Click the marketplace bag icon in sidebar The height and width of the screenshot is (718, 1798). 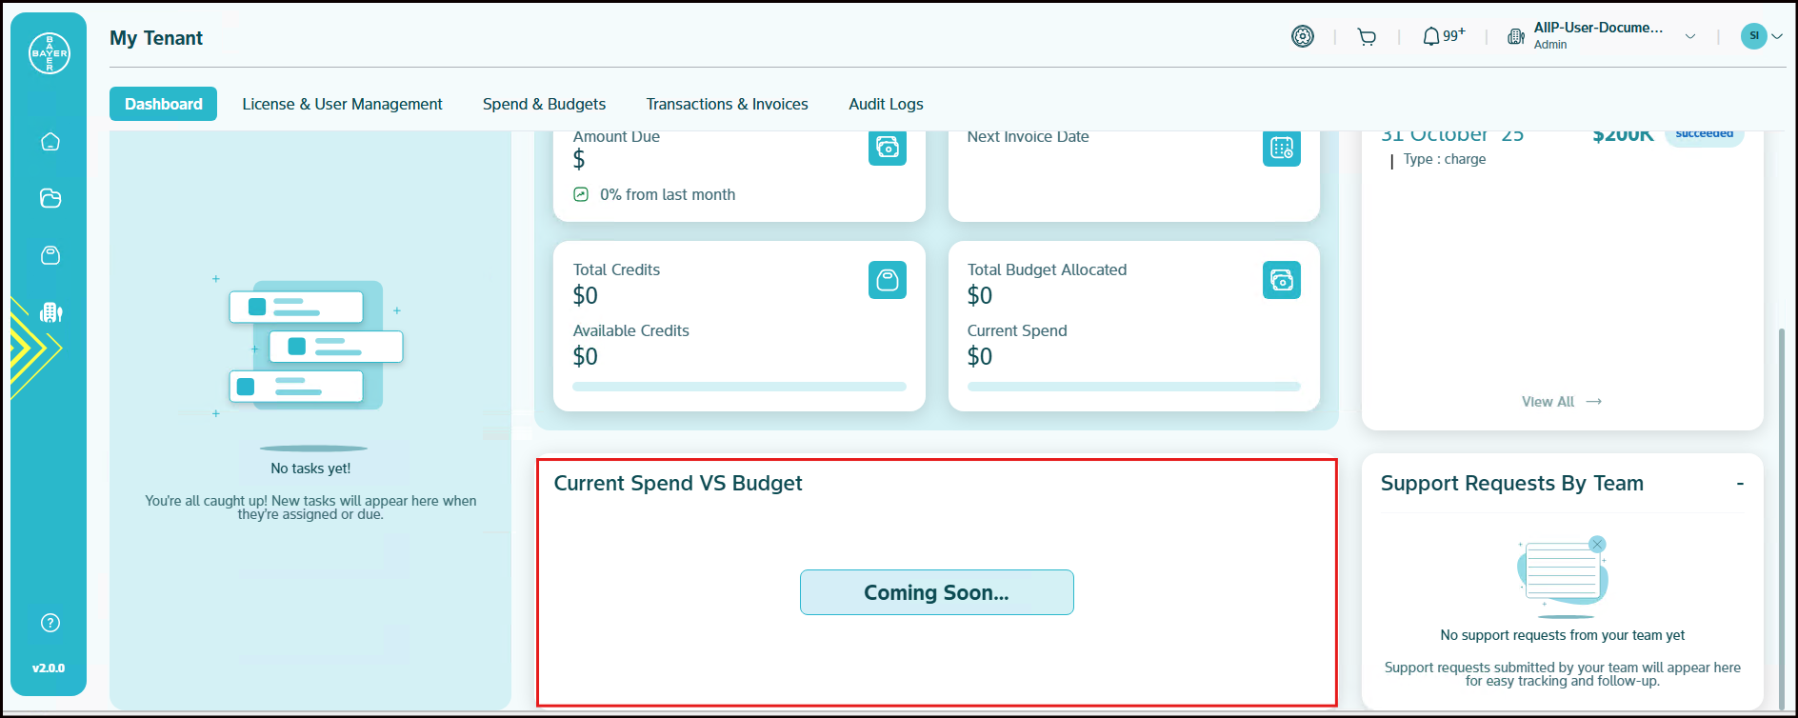50,255
